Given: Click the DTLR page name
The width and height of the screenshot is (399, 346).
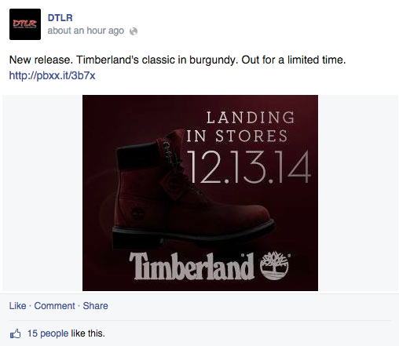Looking at the screenshot, I should [x=60, y=18].
